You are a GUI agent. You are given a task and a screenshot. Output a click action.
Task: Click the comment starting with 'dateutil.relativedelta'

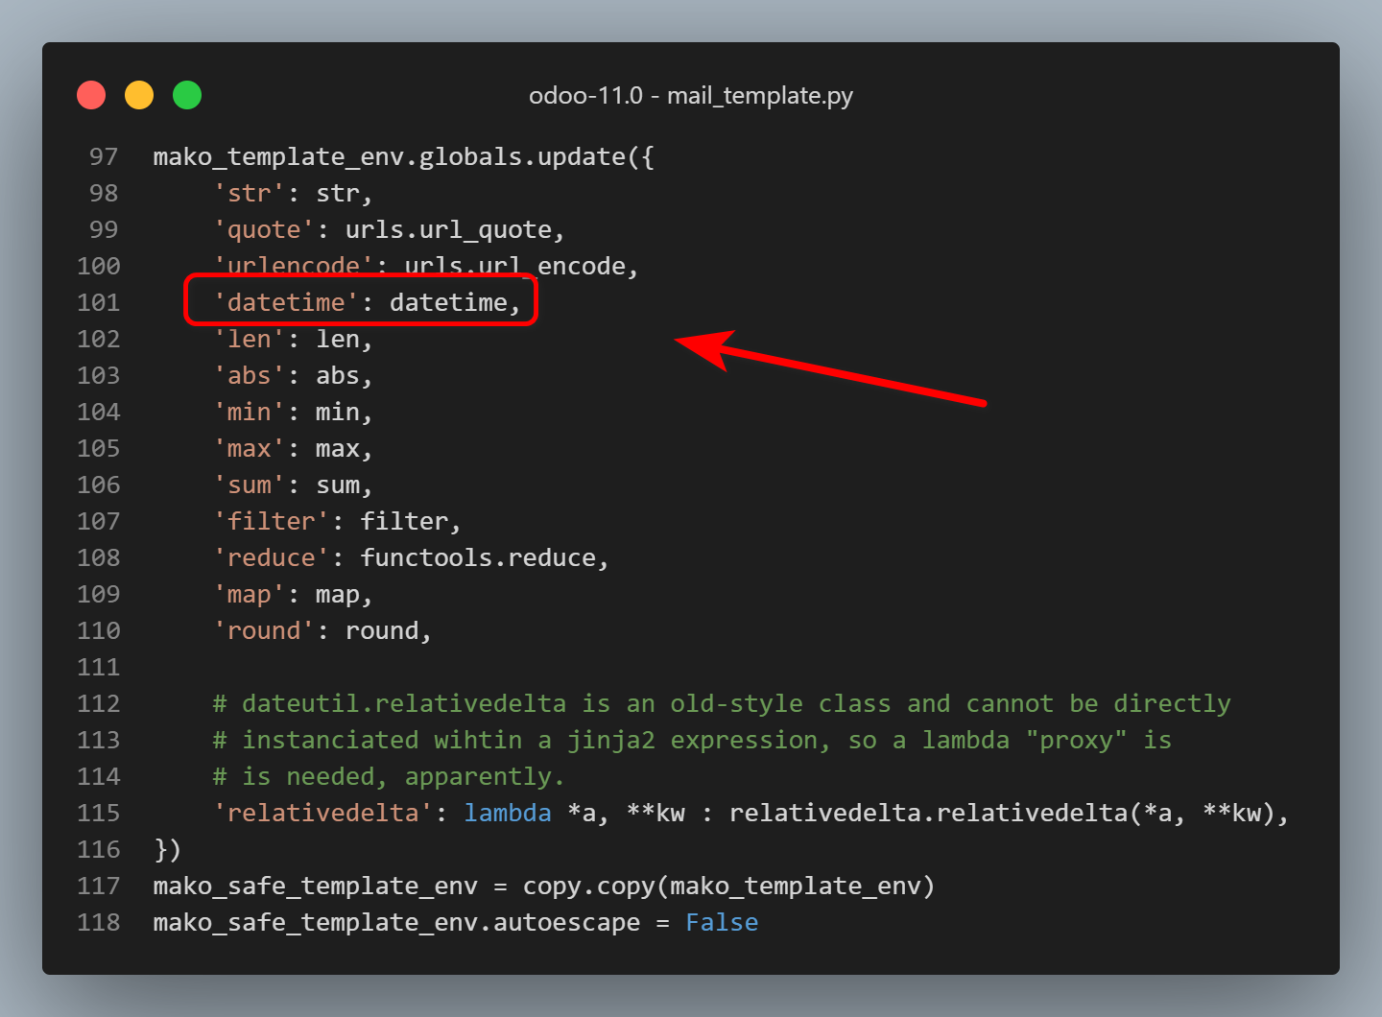pos(721,704)
